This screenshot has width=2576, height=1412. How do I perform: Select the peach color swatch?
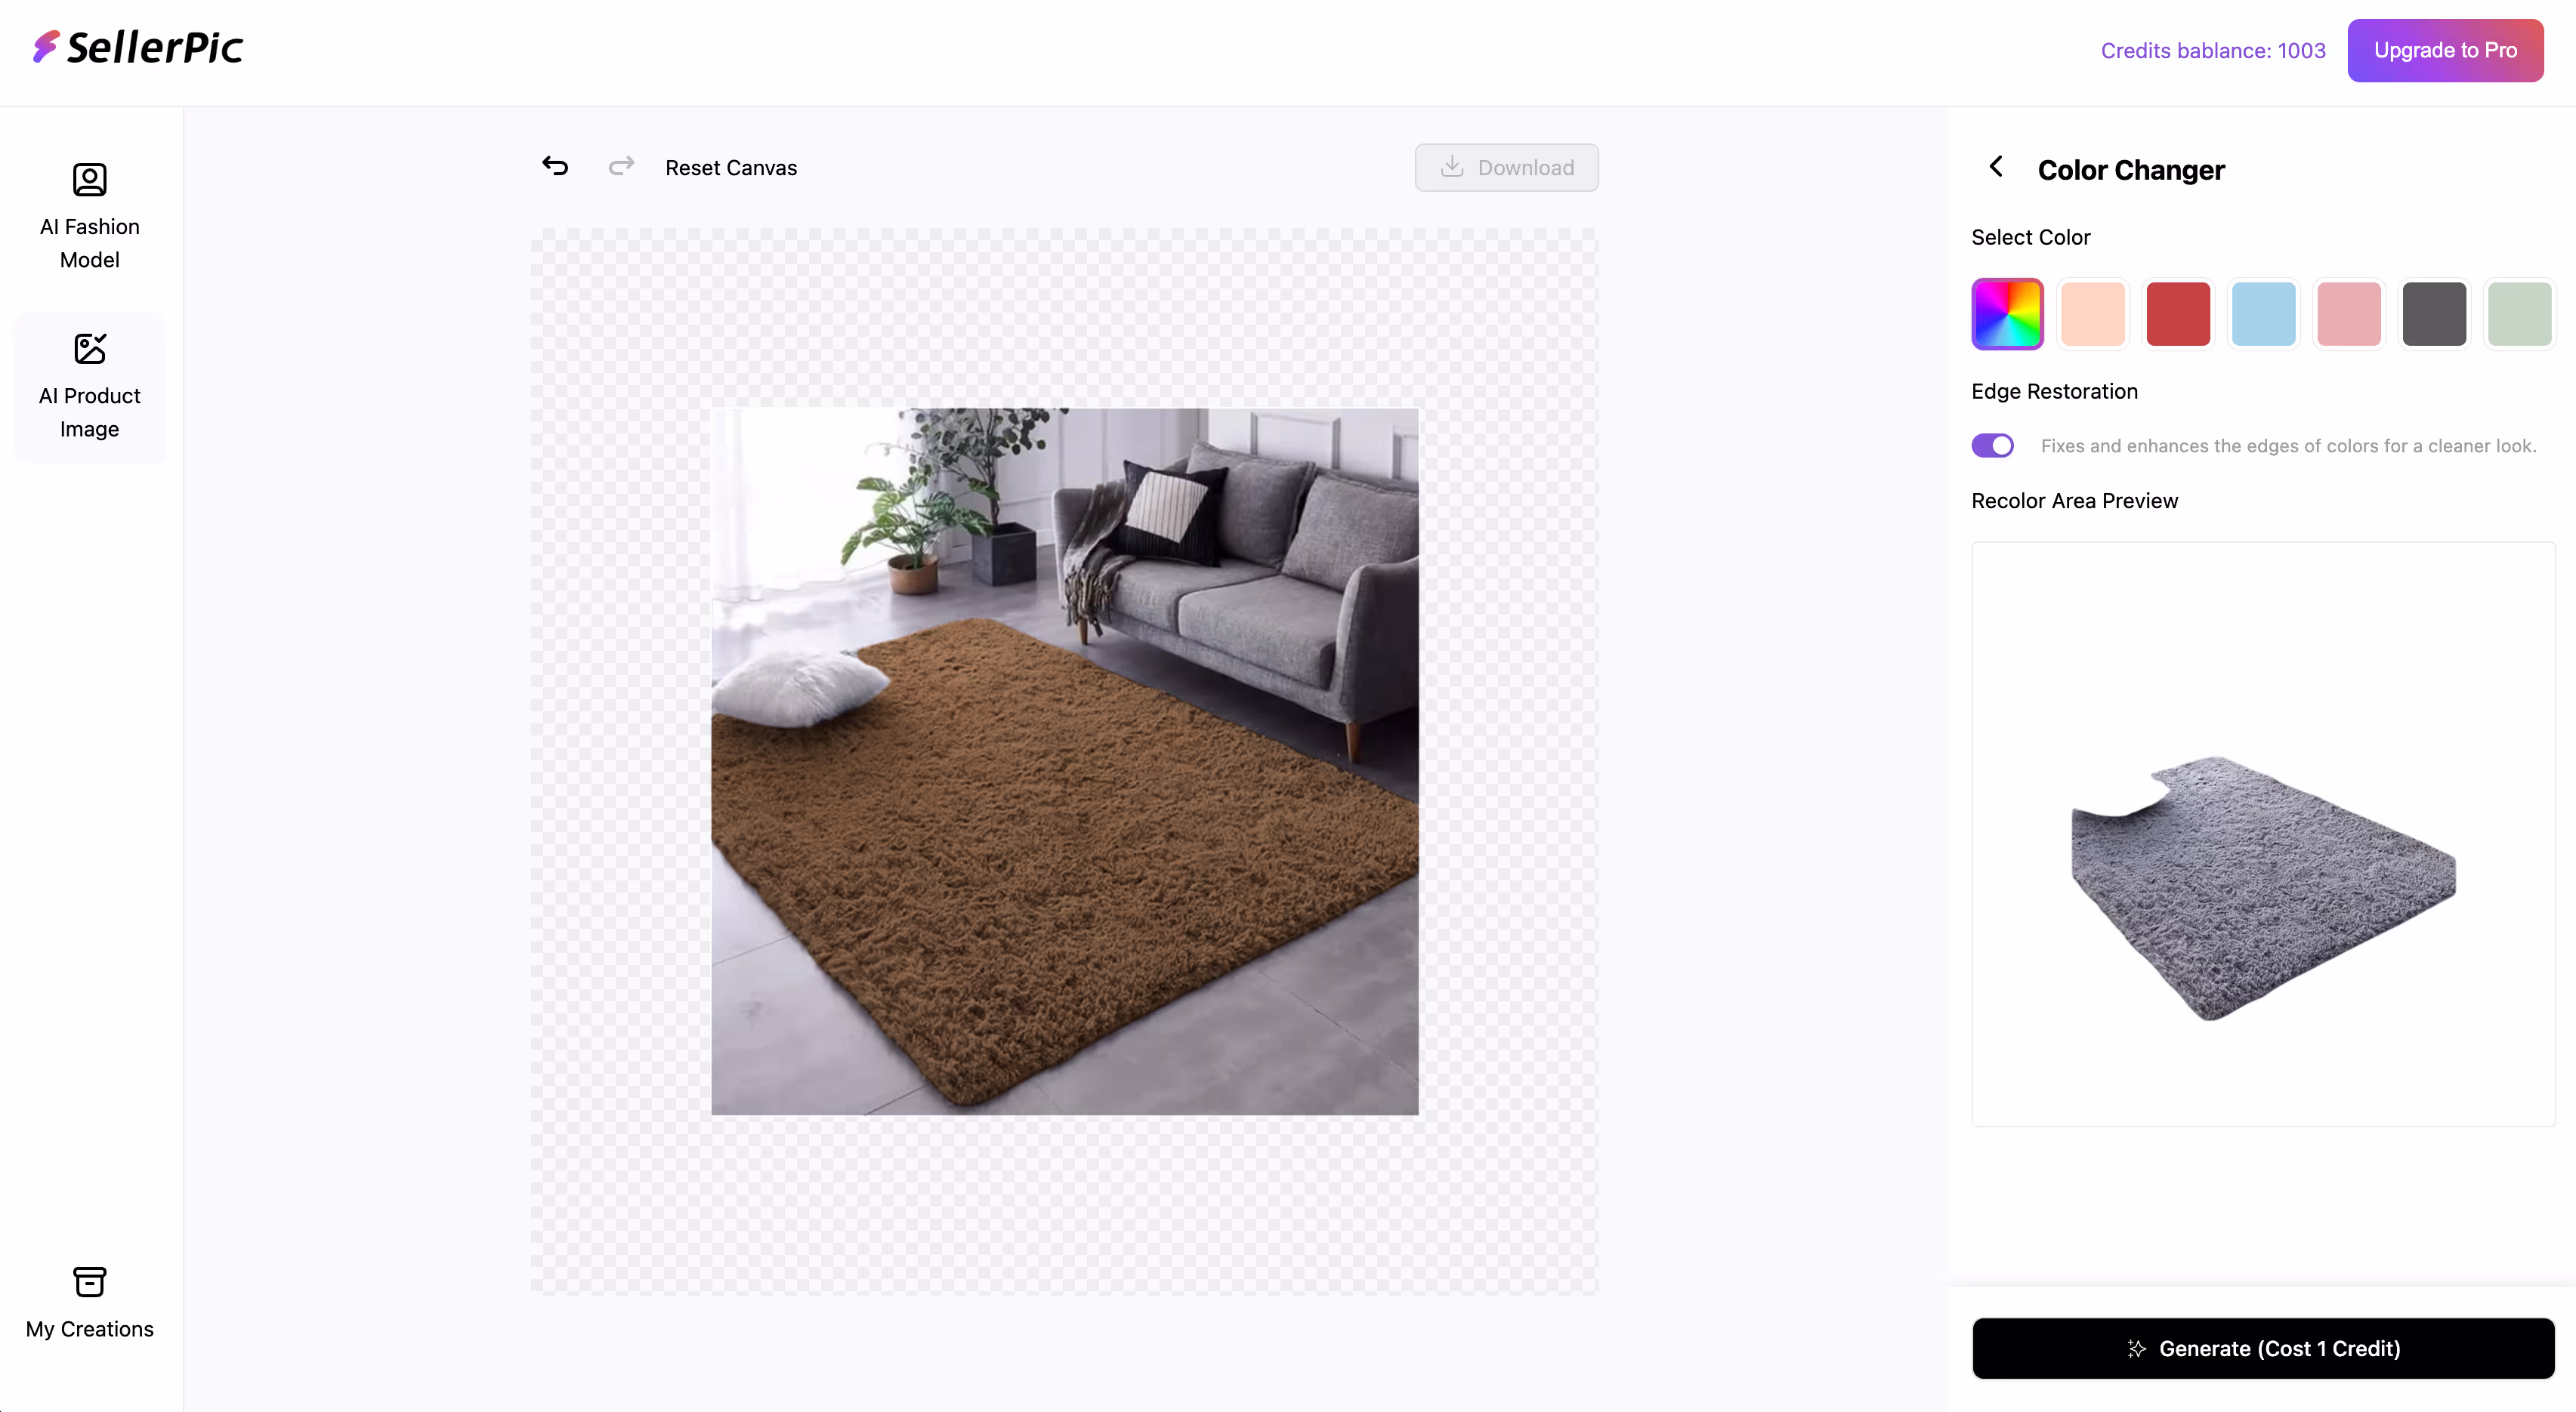(x=2092, y=314)
